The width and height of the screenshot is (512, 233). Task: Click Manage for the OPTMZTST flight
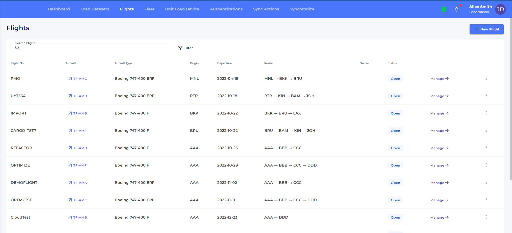(x=439, y=200)
